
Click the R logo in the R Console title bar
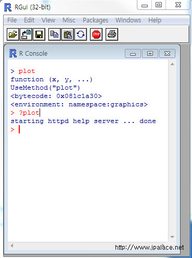tap(13, 53)
